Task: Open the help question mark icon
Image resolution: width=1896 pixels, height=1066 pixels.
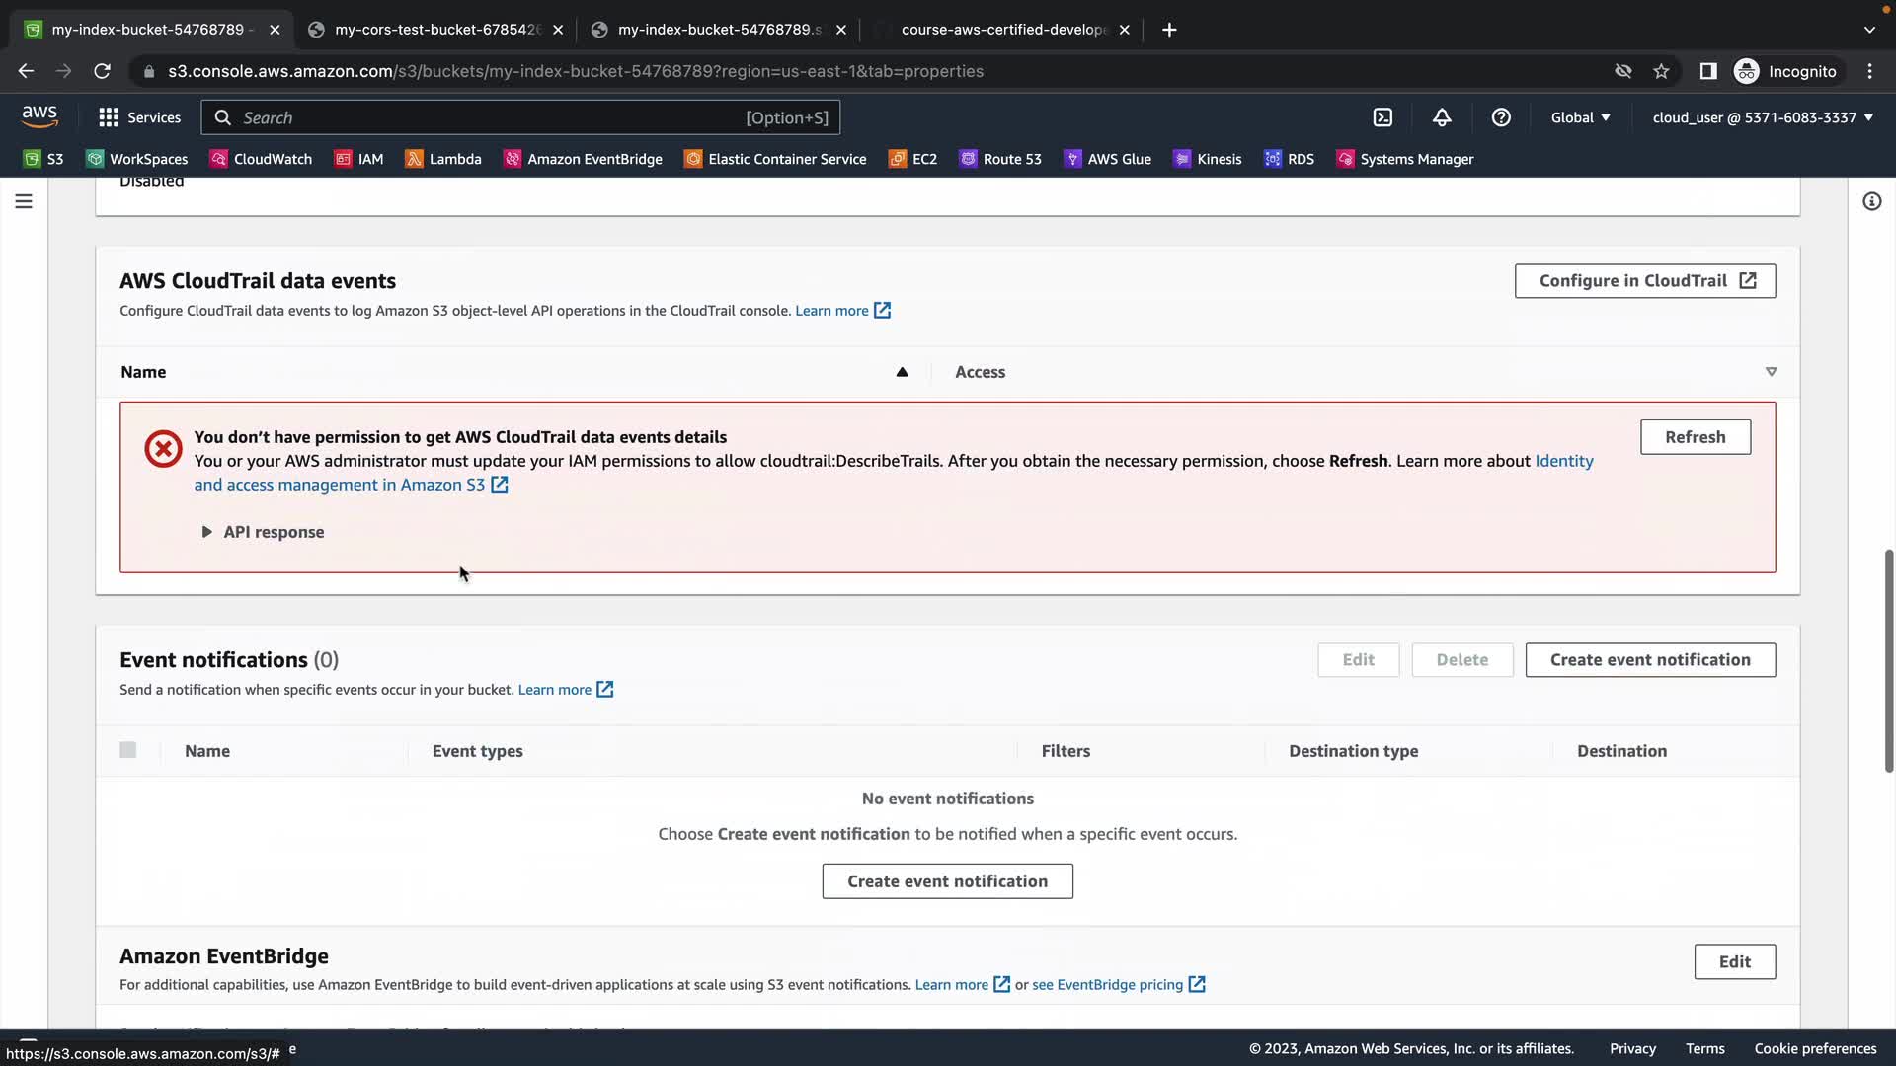Action: tap(1501, 117)
